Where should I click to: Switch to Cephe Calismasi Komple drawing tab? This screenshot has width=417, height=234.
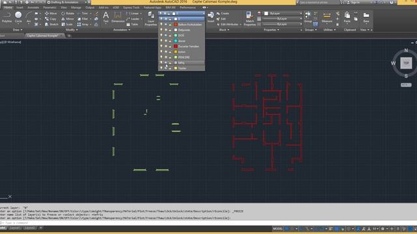[x=44, y=36]
